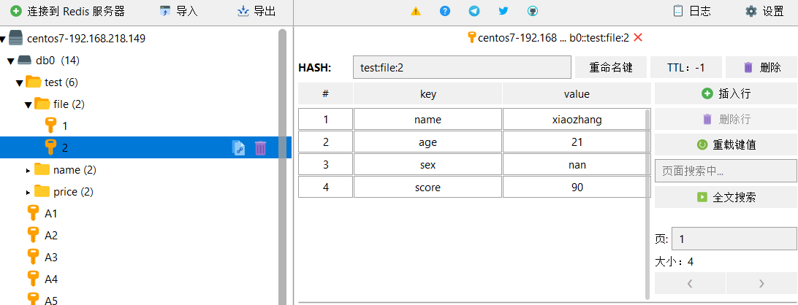Go to next page arrow
The width and height of the screenshot is (798, 305).
coord(761,283)
